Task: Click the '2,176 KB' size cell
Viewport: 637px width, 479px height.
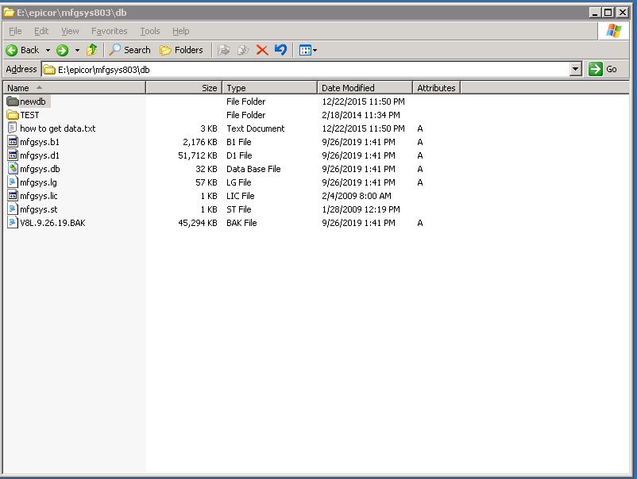Action: pyautogui.click(x=200, y=142)
